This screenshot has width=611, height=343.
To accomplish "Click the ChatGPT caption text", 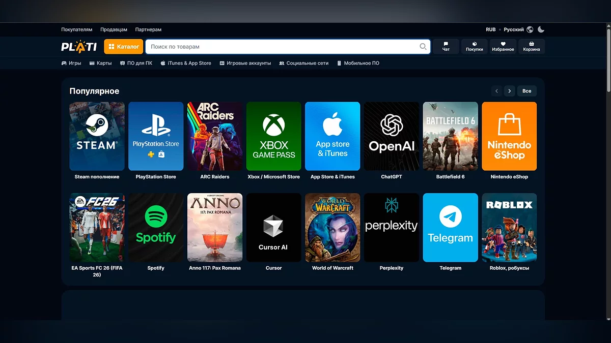I will point(392,177).
